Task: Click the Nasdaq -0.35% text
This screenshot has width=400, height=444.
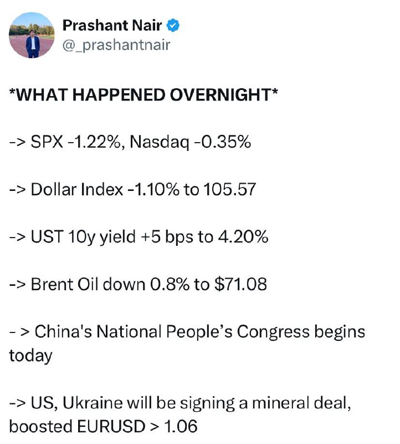Action: click(190, 142)
